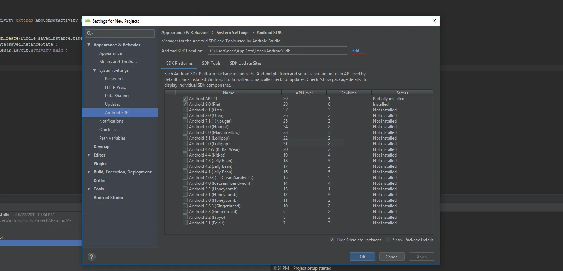Viewport: 563px width, 271px height.
Task: Collapse the Appearance & Behavior tree node
Action: tap(89, 45)
